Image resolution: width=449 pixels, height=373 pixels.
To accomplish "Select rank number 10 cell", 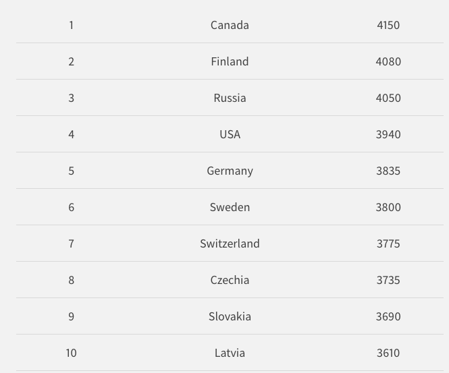I will pos(71,353).
